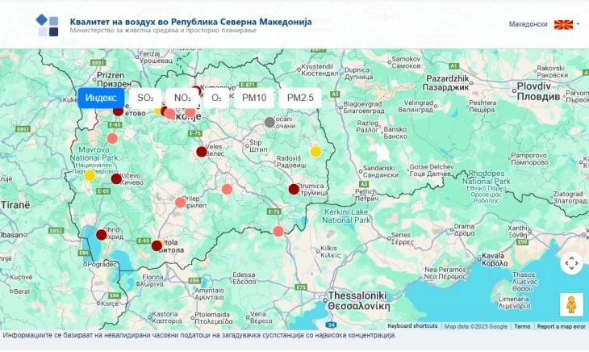Switch to the Индекс tab

[x=101, y=98]
